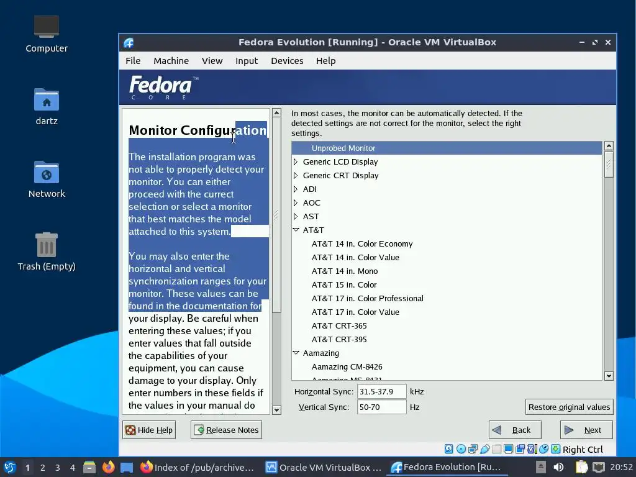The image size is (636, 477).
Task: Click the shared folders indicator icon
Action: pos(496,448)
